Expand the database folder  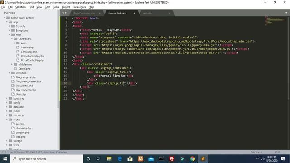point(7,107)
